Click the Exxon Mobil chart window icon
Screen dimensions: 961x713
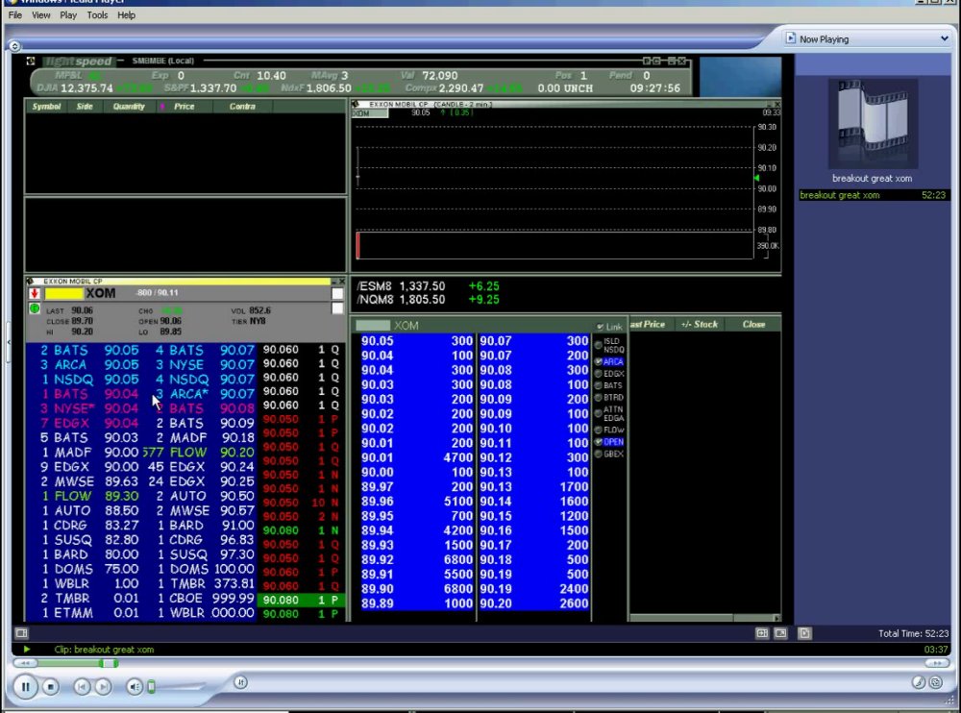click(x=356, y=104)
